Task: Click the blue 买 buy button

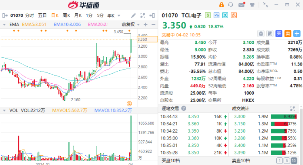Action: pos(279,34)
